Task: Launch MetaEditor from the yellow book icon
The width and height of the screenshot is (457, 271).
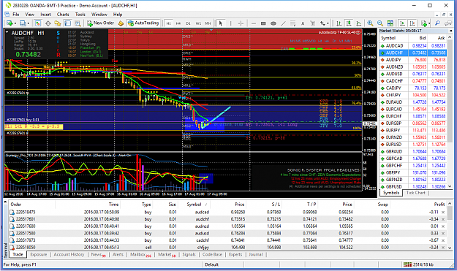Action: tap(121, 23)
